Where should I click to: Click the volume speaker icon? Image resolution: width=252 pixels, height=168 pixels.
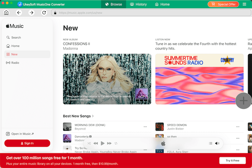[217, 143]
